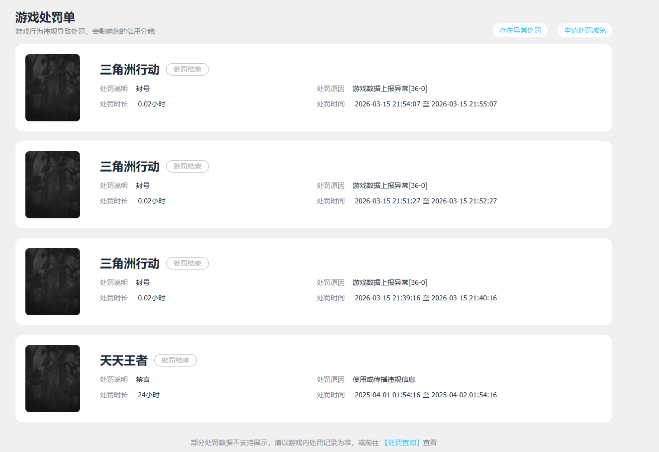
Task: Click 三角洲行动 title of 21:51:27 penalty
Action: point(129,167)
